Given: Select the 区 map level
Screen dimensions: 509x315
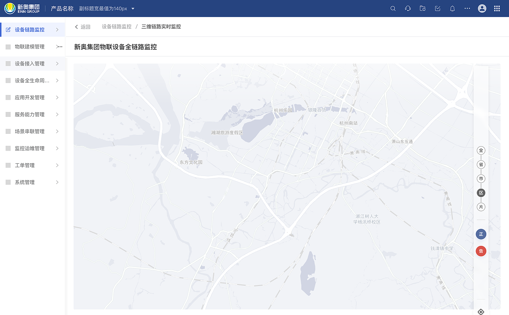Looking at the screenshot, I should (x=481, y=193).
